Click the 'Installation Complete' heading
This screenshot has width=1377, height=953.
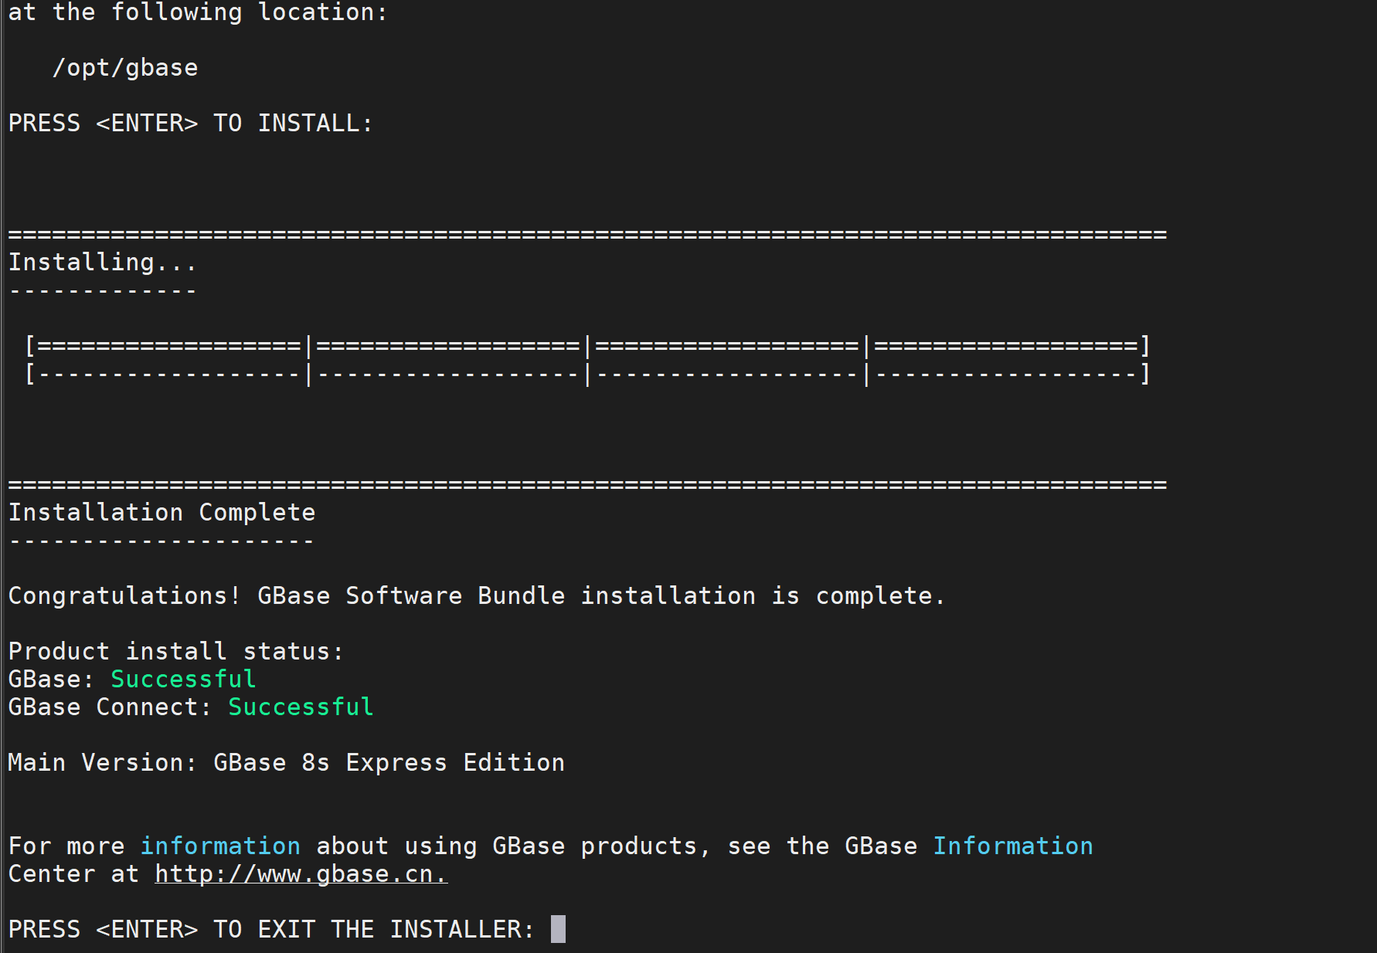(x=161, y=513)
